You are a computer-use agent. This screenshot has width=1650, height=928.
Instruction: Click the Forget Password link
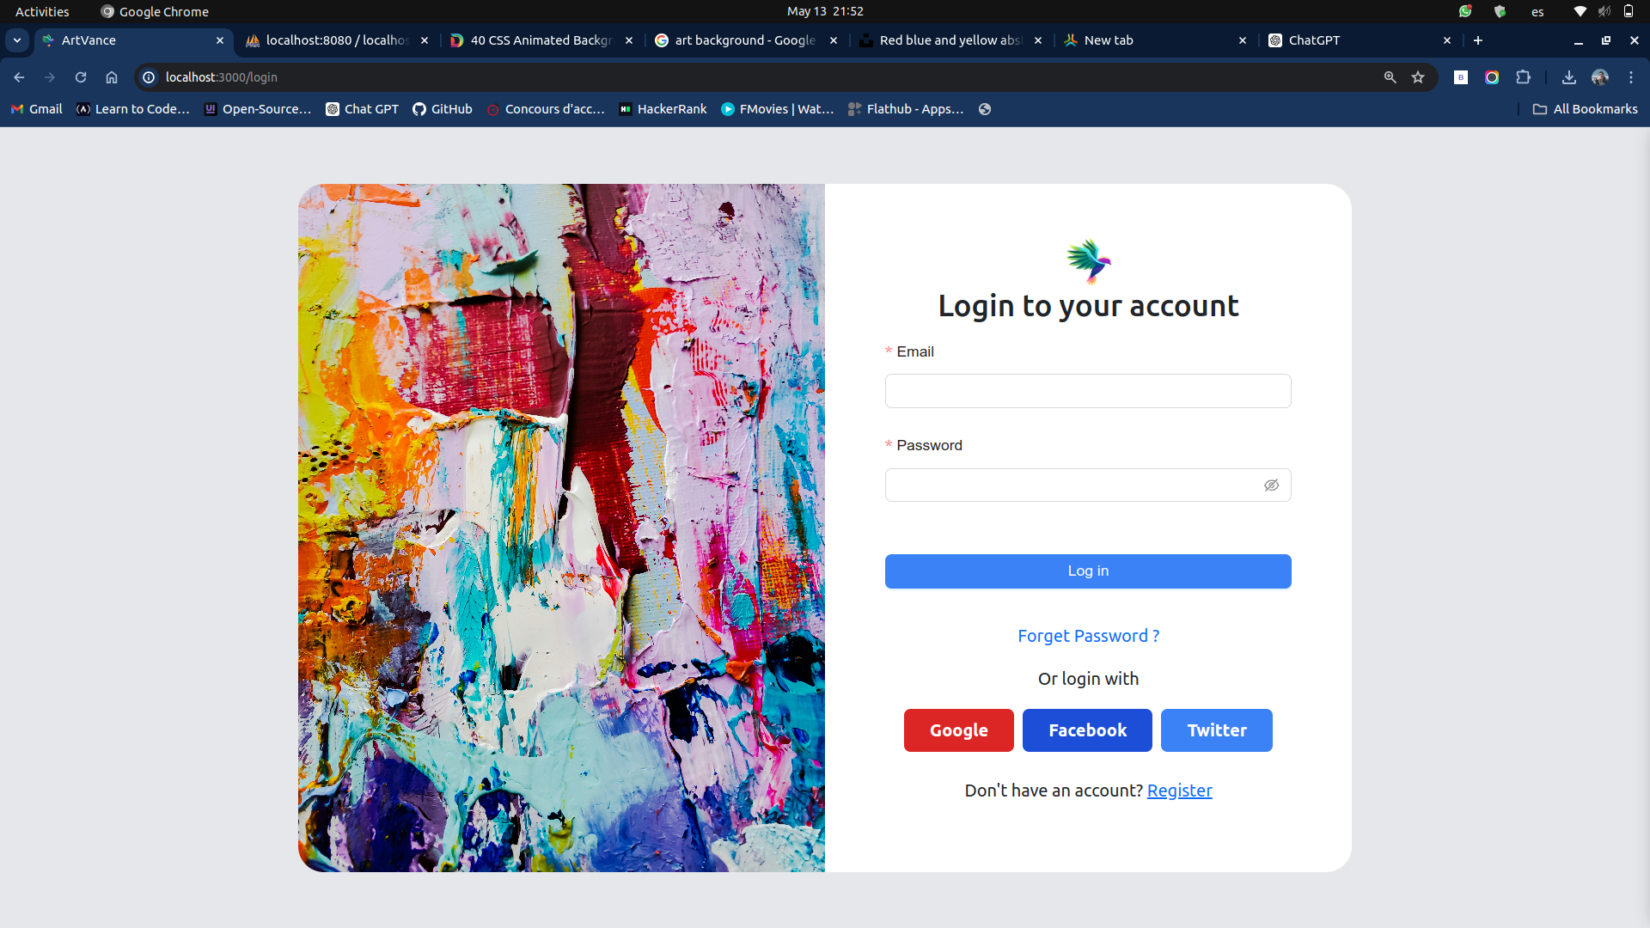1088,636
